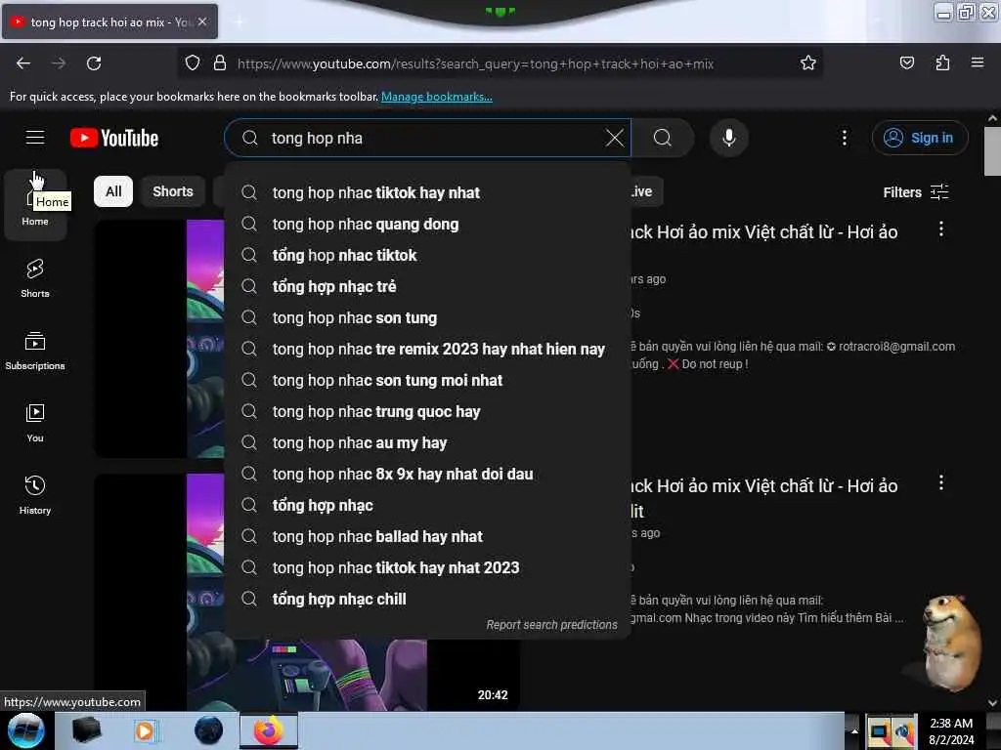This screenshot has height=750, width=1001.
Task: Select the All filter chip
Action: (x=113, y=191)
